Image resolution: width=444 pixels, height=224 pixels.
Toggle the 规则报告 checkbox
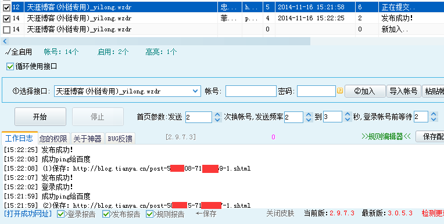(149, 214)
